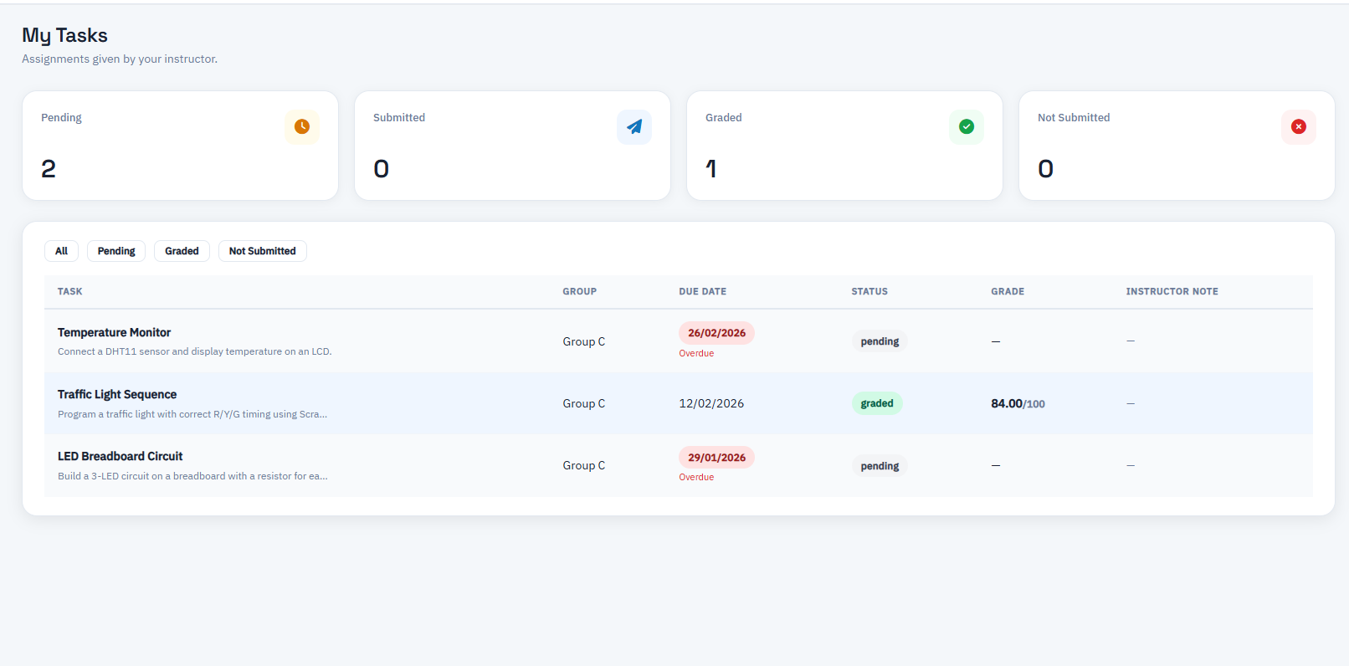Click Group C in Traffic Light Sequence row

click(x=583, y=403)
